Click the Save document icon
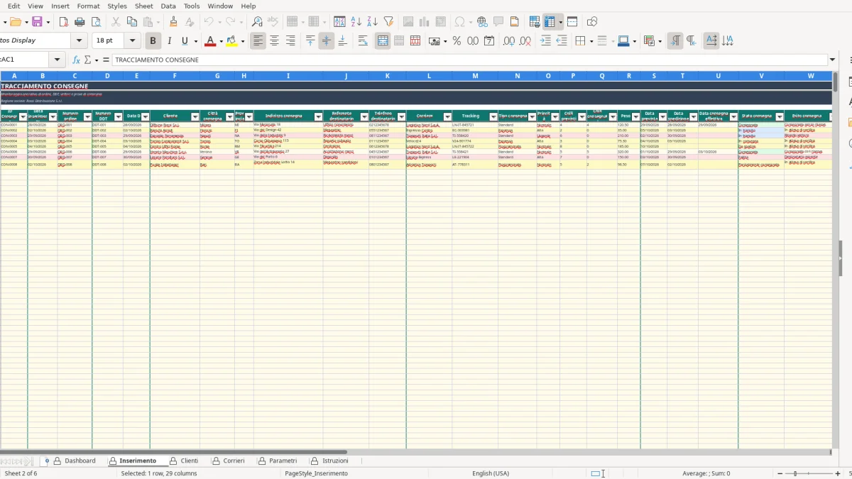 [37, 22]
